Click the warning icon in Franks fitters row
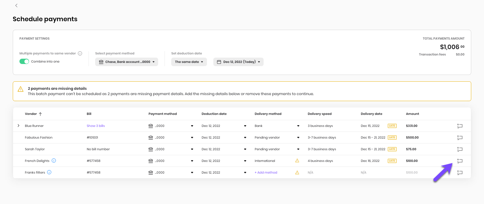The height and width of the screenshot is (204, 484). coord(297,172)
